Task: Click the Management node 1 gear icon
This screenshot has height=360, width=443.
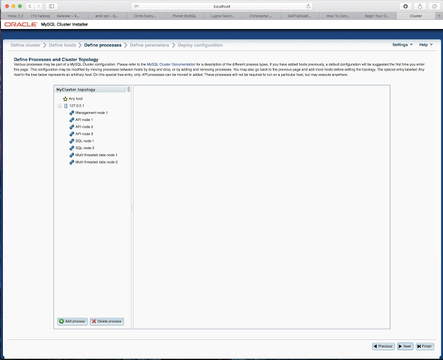Action: click(x=72, y=113)
